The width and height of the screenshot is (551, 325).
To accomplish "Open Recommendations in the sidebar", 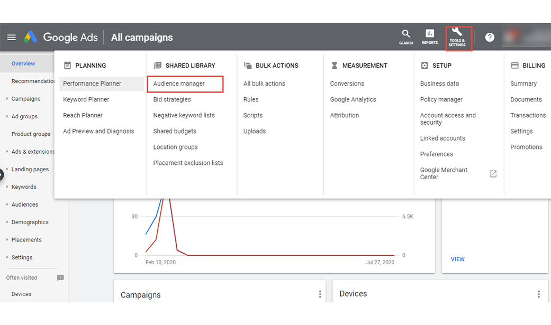I will coord(33,81).
